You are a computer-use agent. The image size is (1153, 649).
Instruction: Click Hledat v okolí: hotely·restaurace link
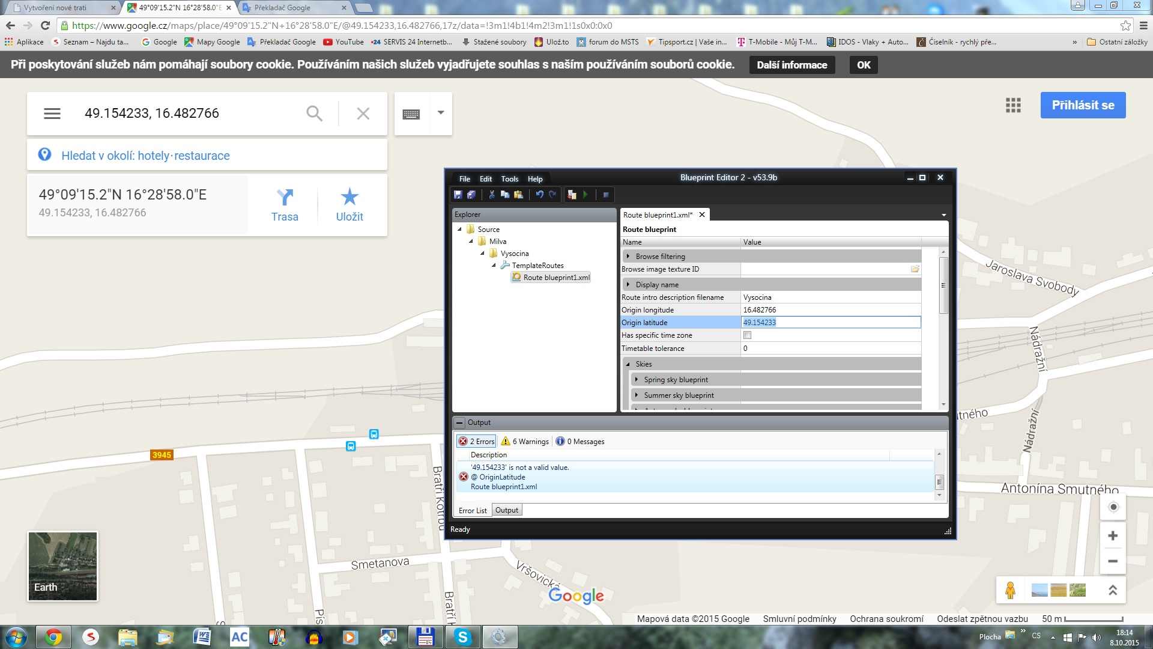[x=145, y=156]
